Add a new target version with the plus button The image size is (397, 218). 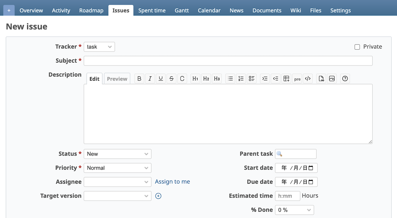[158, 196]
